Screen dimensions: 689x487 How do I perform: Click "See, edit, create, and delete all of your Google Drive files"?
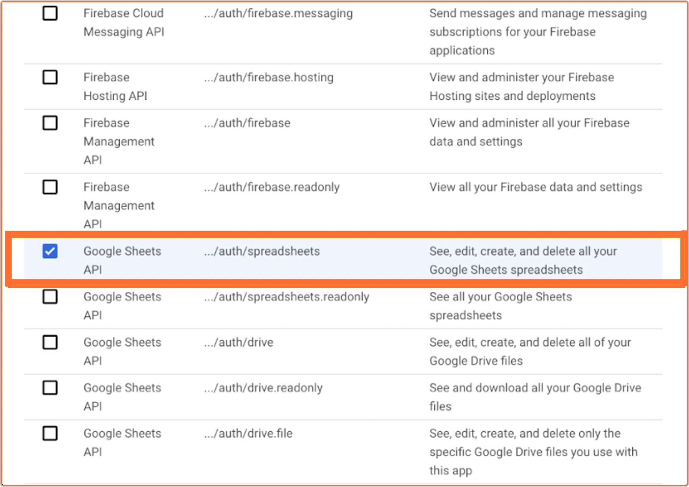point(530,352)
